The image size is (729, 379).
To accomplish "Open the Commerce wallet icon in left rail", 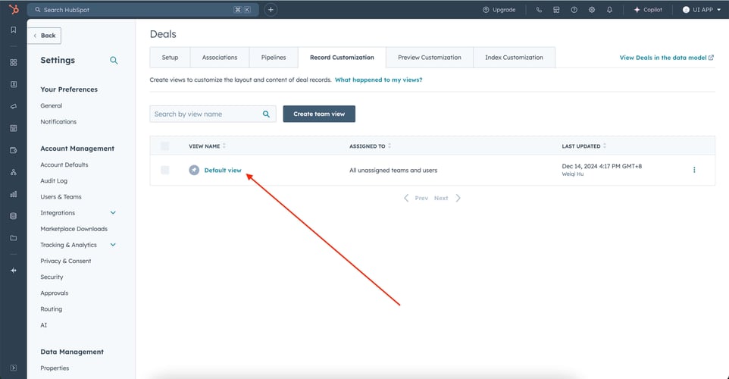I will (x=14, y=150).
